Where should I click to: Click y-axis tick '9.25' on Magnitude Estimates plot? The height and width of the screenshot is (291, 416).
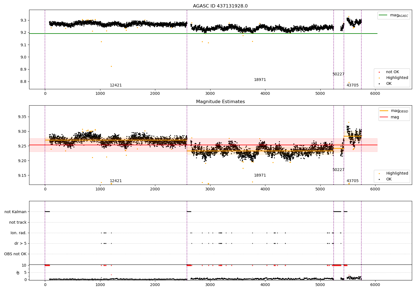click(22, 146)
